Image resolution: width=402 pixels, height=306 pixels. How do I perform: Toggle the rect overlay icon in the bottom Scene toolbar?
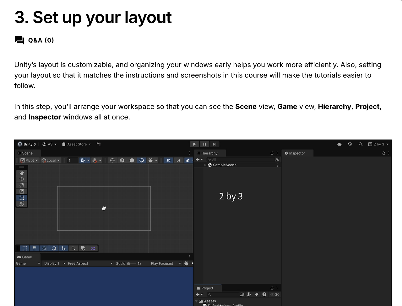click(x=24, y=248)
